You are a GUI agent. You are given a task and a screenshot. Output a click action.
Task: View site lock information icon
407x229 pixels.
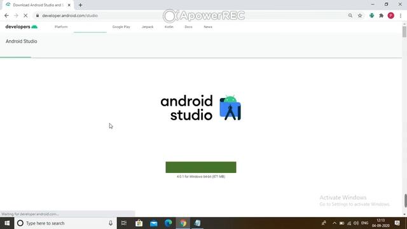tap(38, 15)
